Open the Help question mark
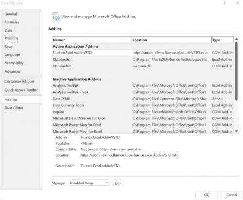The image size is (243, 200). coord(224,3)
